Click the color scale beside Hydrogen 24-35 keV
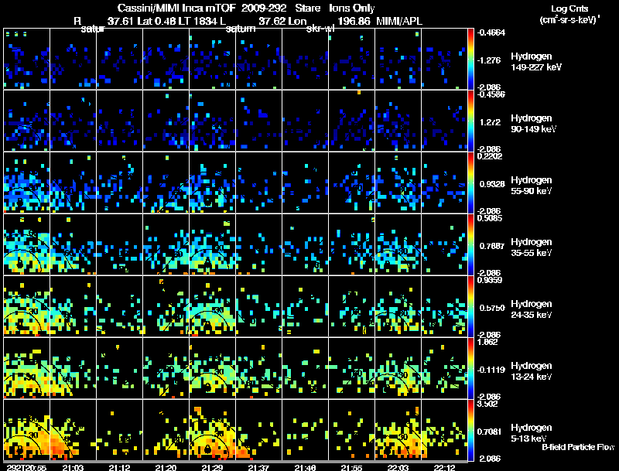The image size is (619, 471). [x=470, y=306]
